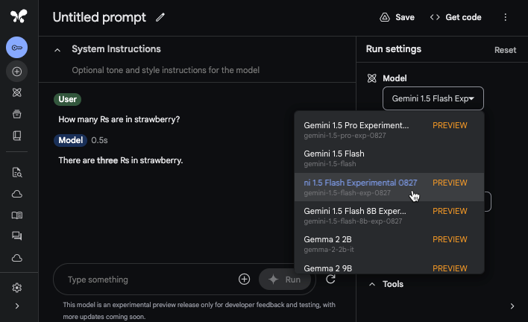Select Gemma 2 9B model option

[389, 267]
